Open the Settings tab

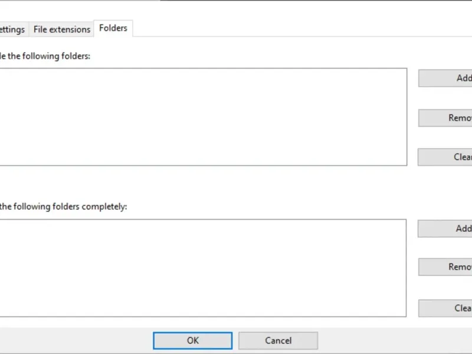[12, 29]
